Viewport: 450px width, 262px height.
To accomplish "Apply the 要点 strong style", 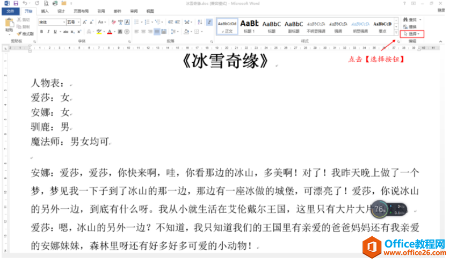I will (382, 26).
